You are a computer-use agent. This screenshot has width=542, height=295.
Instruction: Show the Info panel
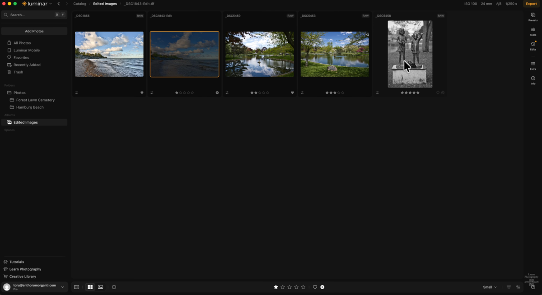(x=533, y=80)
